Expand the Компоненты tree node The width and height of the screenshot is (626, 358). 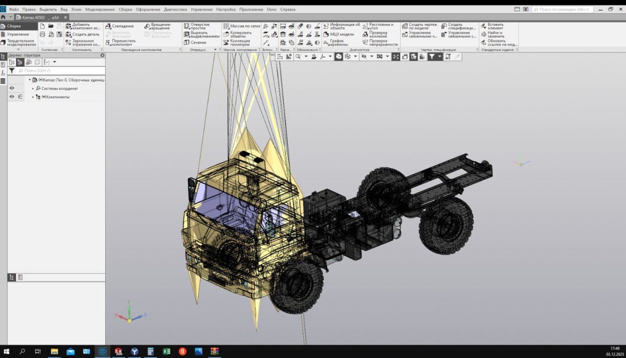tap(33, 97)
